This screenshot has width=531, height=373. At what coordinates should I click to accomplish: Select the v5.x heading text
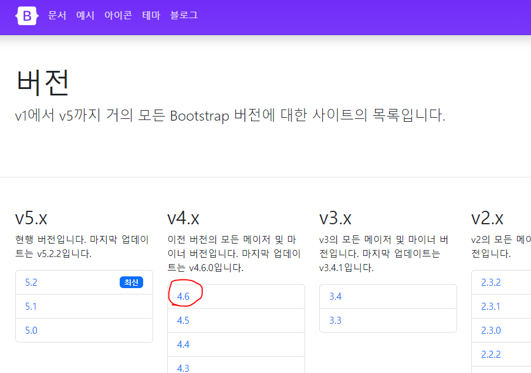pyautogui.click(x=31, y=218)
